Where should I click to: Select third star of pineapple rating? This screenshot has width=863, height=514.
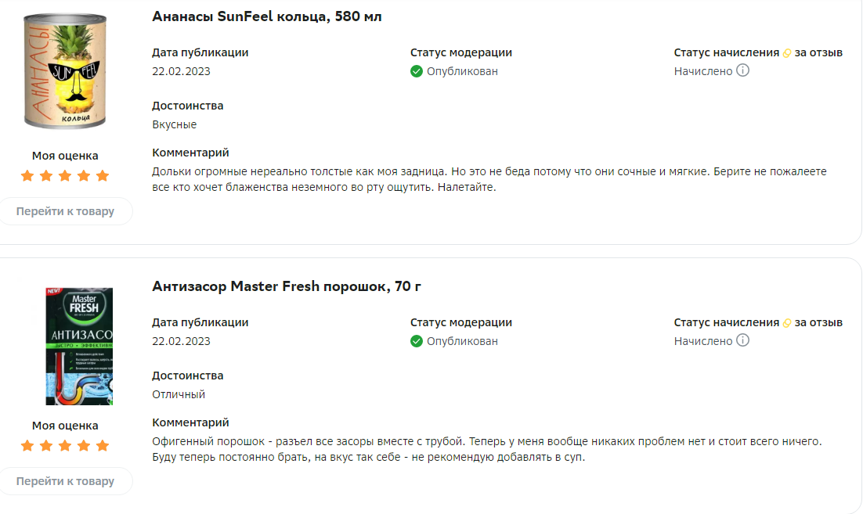pos(65,176)
